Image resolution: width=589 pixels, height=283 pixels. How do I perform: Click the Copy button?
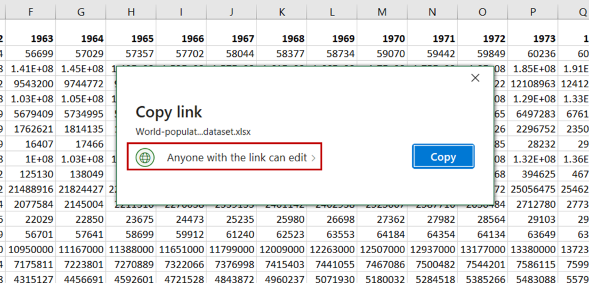point(443,157)
